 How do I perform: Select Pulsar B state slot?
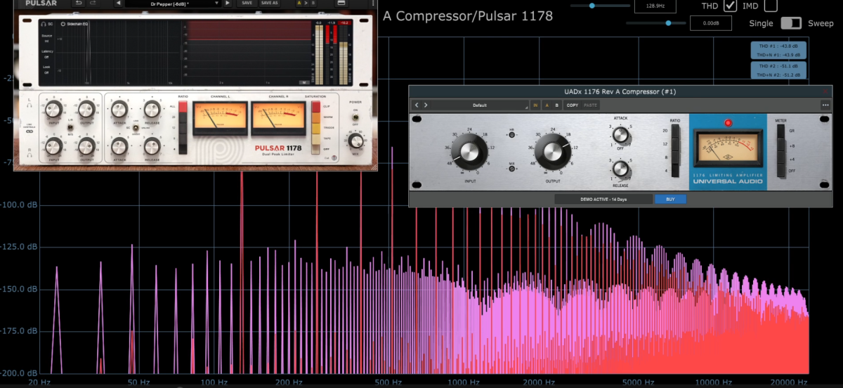[313, 3]
